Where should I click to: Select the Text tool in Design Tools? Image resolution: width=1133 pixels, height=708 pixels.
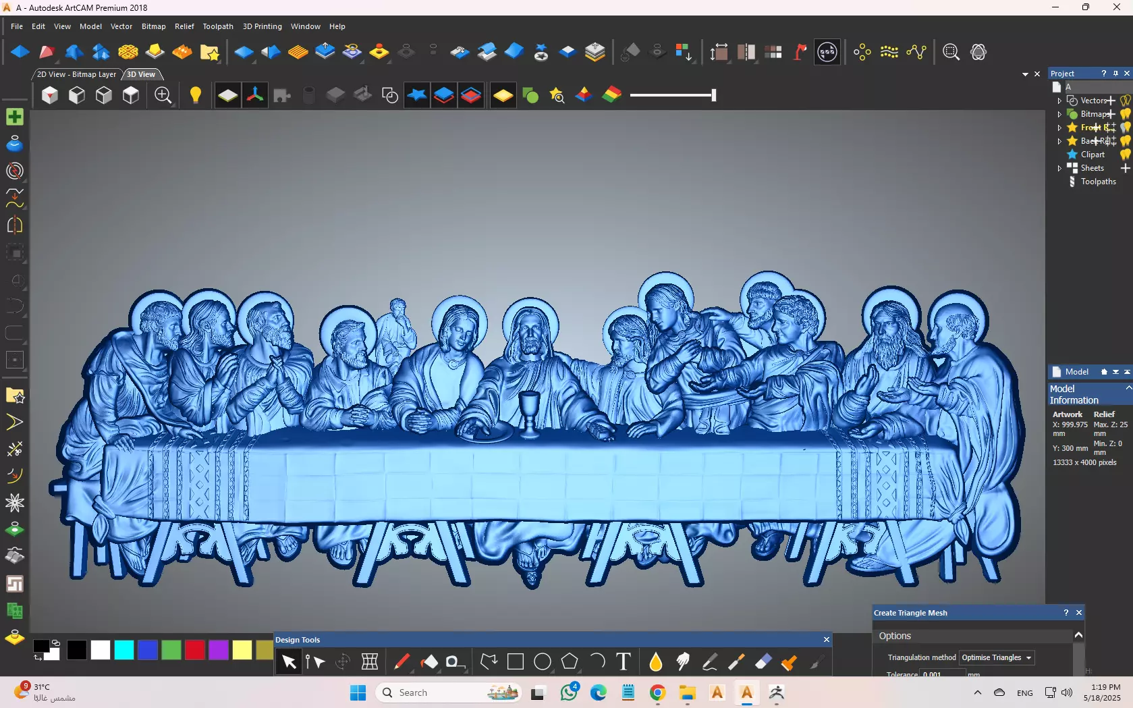click(x=624, y=661)
